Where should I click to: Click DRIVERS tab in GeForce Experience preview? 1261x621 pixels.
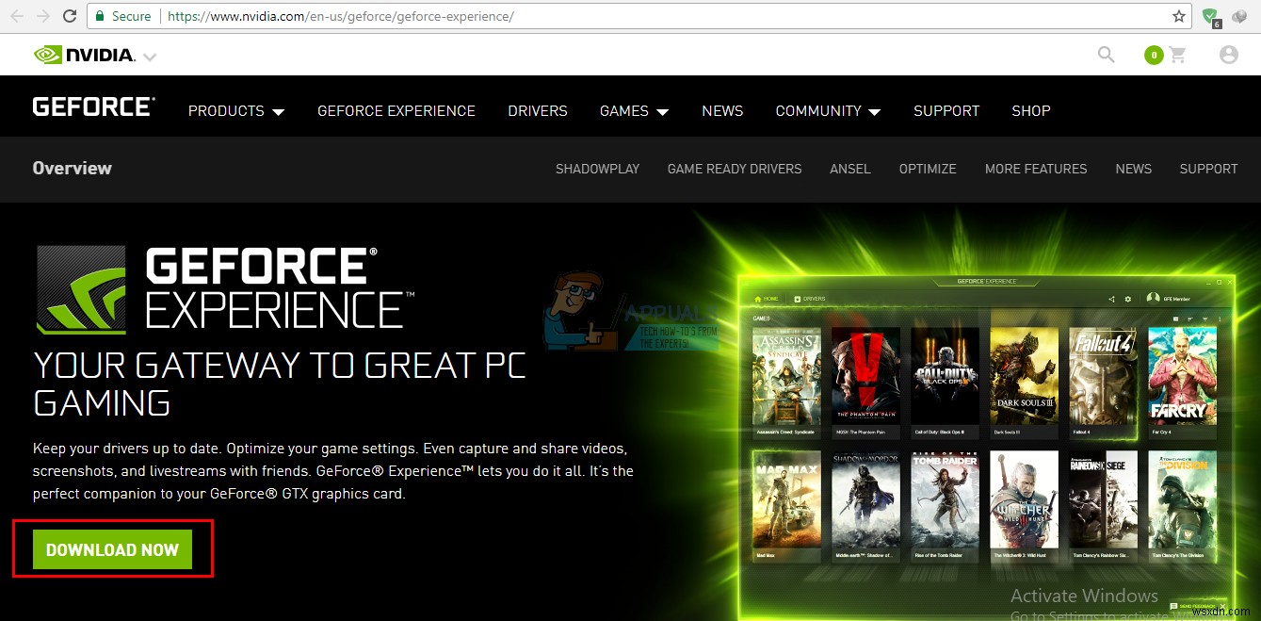click(x=810, y=299)
